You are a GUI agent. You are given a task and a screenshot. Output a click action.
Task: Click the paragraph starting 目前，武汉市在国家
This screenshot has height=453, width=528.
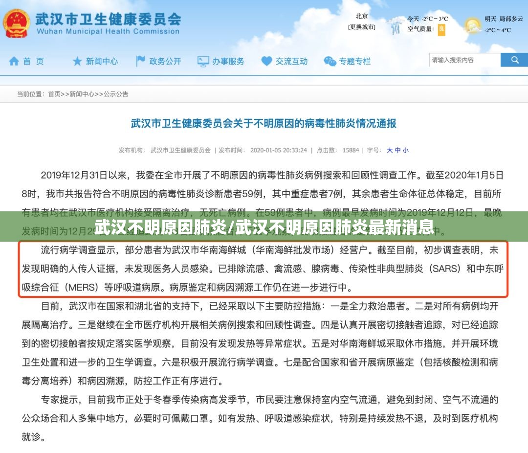[260, 343]
